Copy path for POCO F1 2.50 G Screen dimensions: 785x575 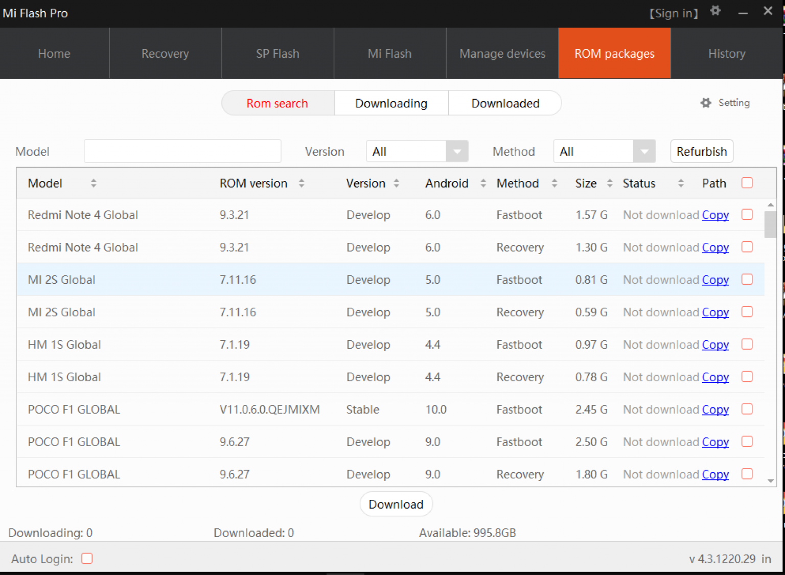pyautogui.click(x=715, y=442)
